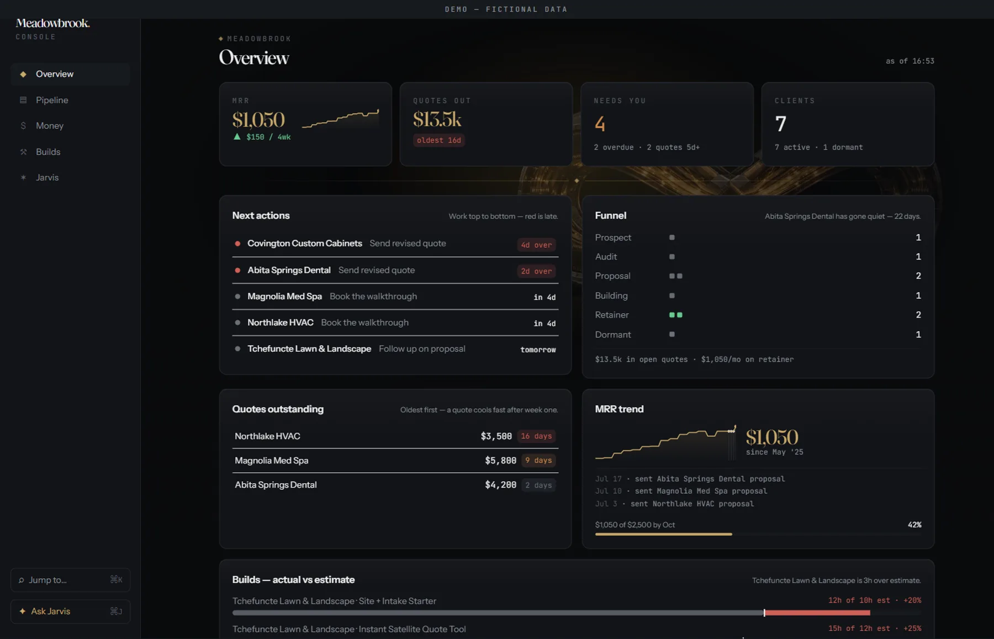Click Jul 10 sent Magnolia Med Spa proposal

[x=681, y=491]
